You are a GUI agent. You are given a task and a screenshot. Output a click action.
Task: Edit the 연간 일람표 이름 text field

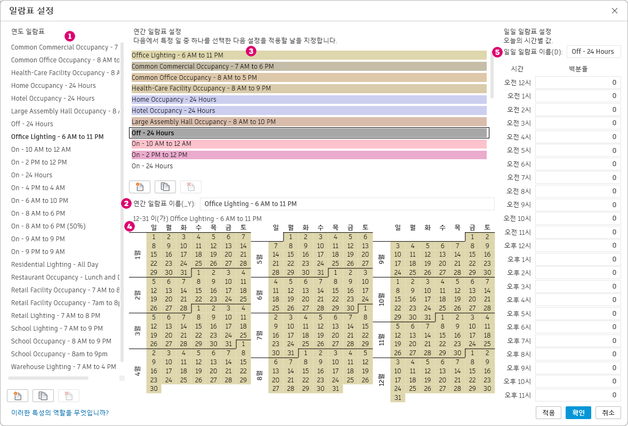[347, 204]
